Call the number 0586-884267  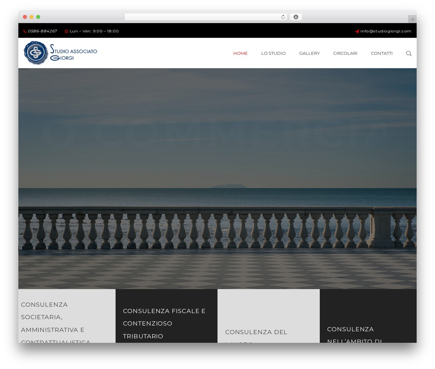point(42,31)
